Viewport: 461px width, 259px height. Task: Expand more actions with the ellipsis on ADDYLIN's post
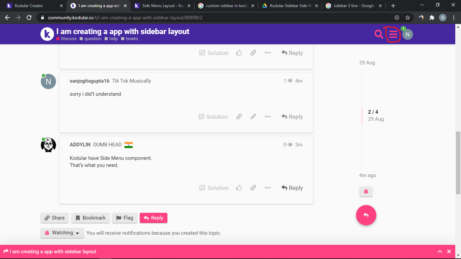click(268, 188)
